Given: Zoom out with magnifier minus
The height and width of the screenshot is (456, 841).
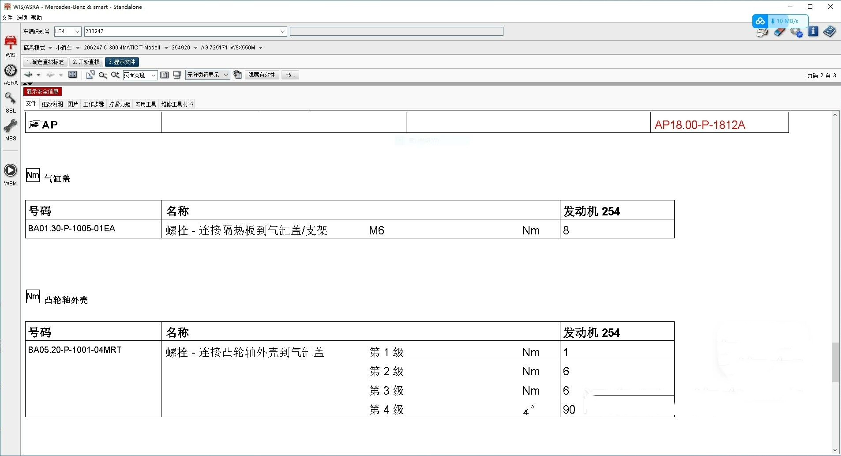Looking at the screenshot, I should tap(103, 75).
